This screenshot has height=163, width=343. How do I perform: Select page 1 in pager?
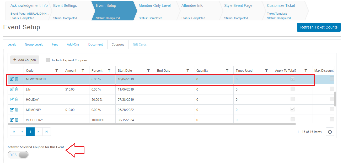pos(30,132)
